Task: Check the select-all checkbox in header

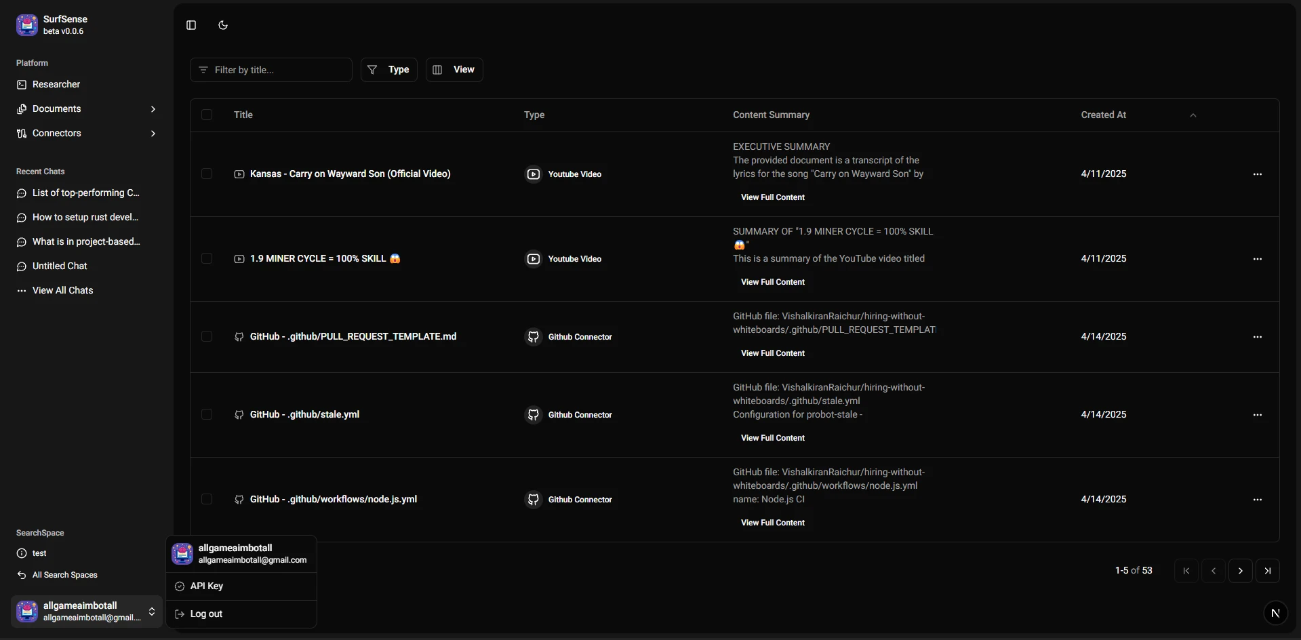Action: (207, 115)
